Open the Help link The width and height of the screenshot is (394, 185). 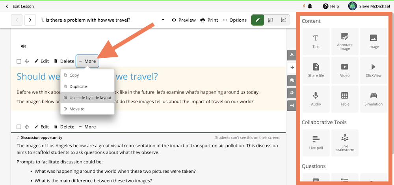[331, 6]
